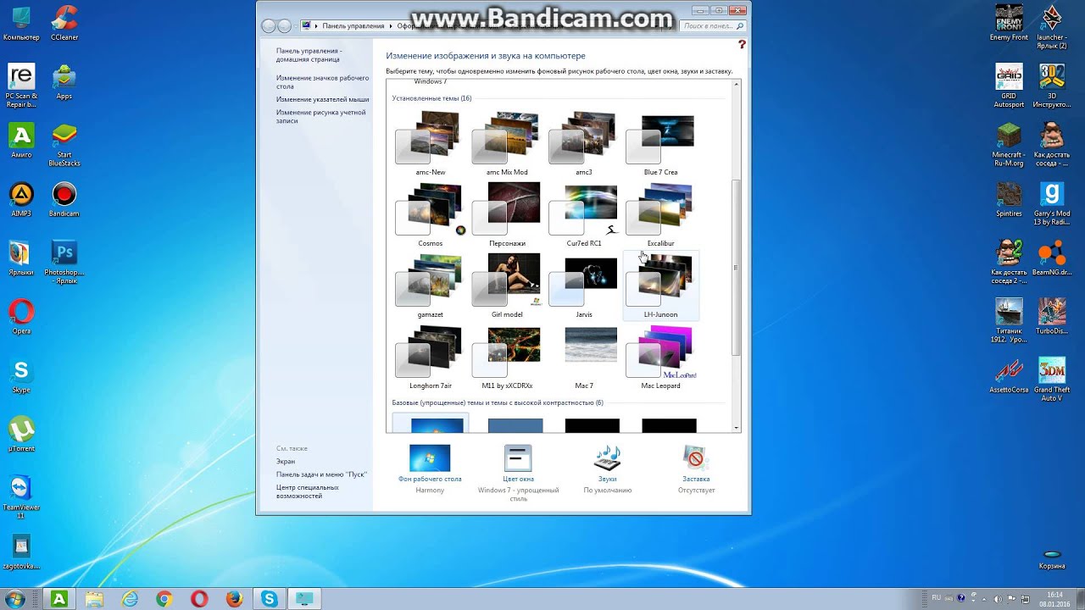Open Корзина recycle bin

(1052, 557)
